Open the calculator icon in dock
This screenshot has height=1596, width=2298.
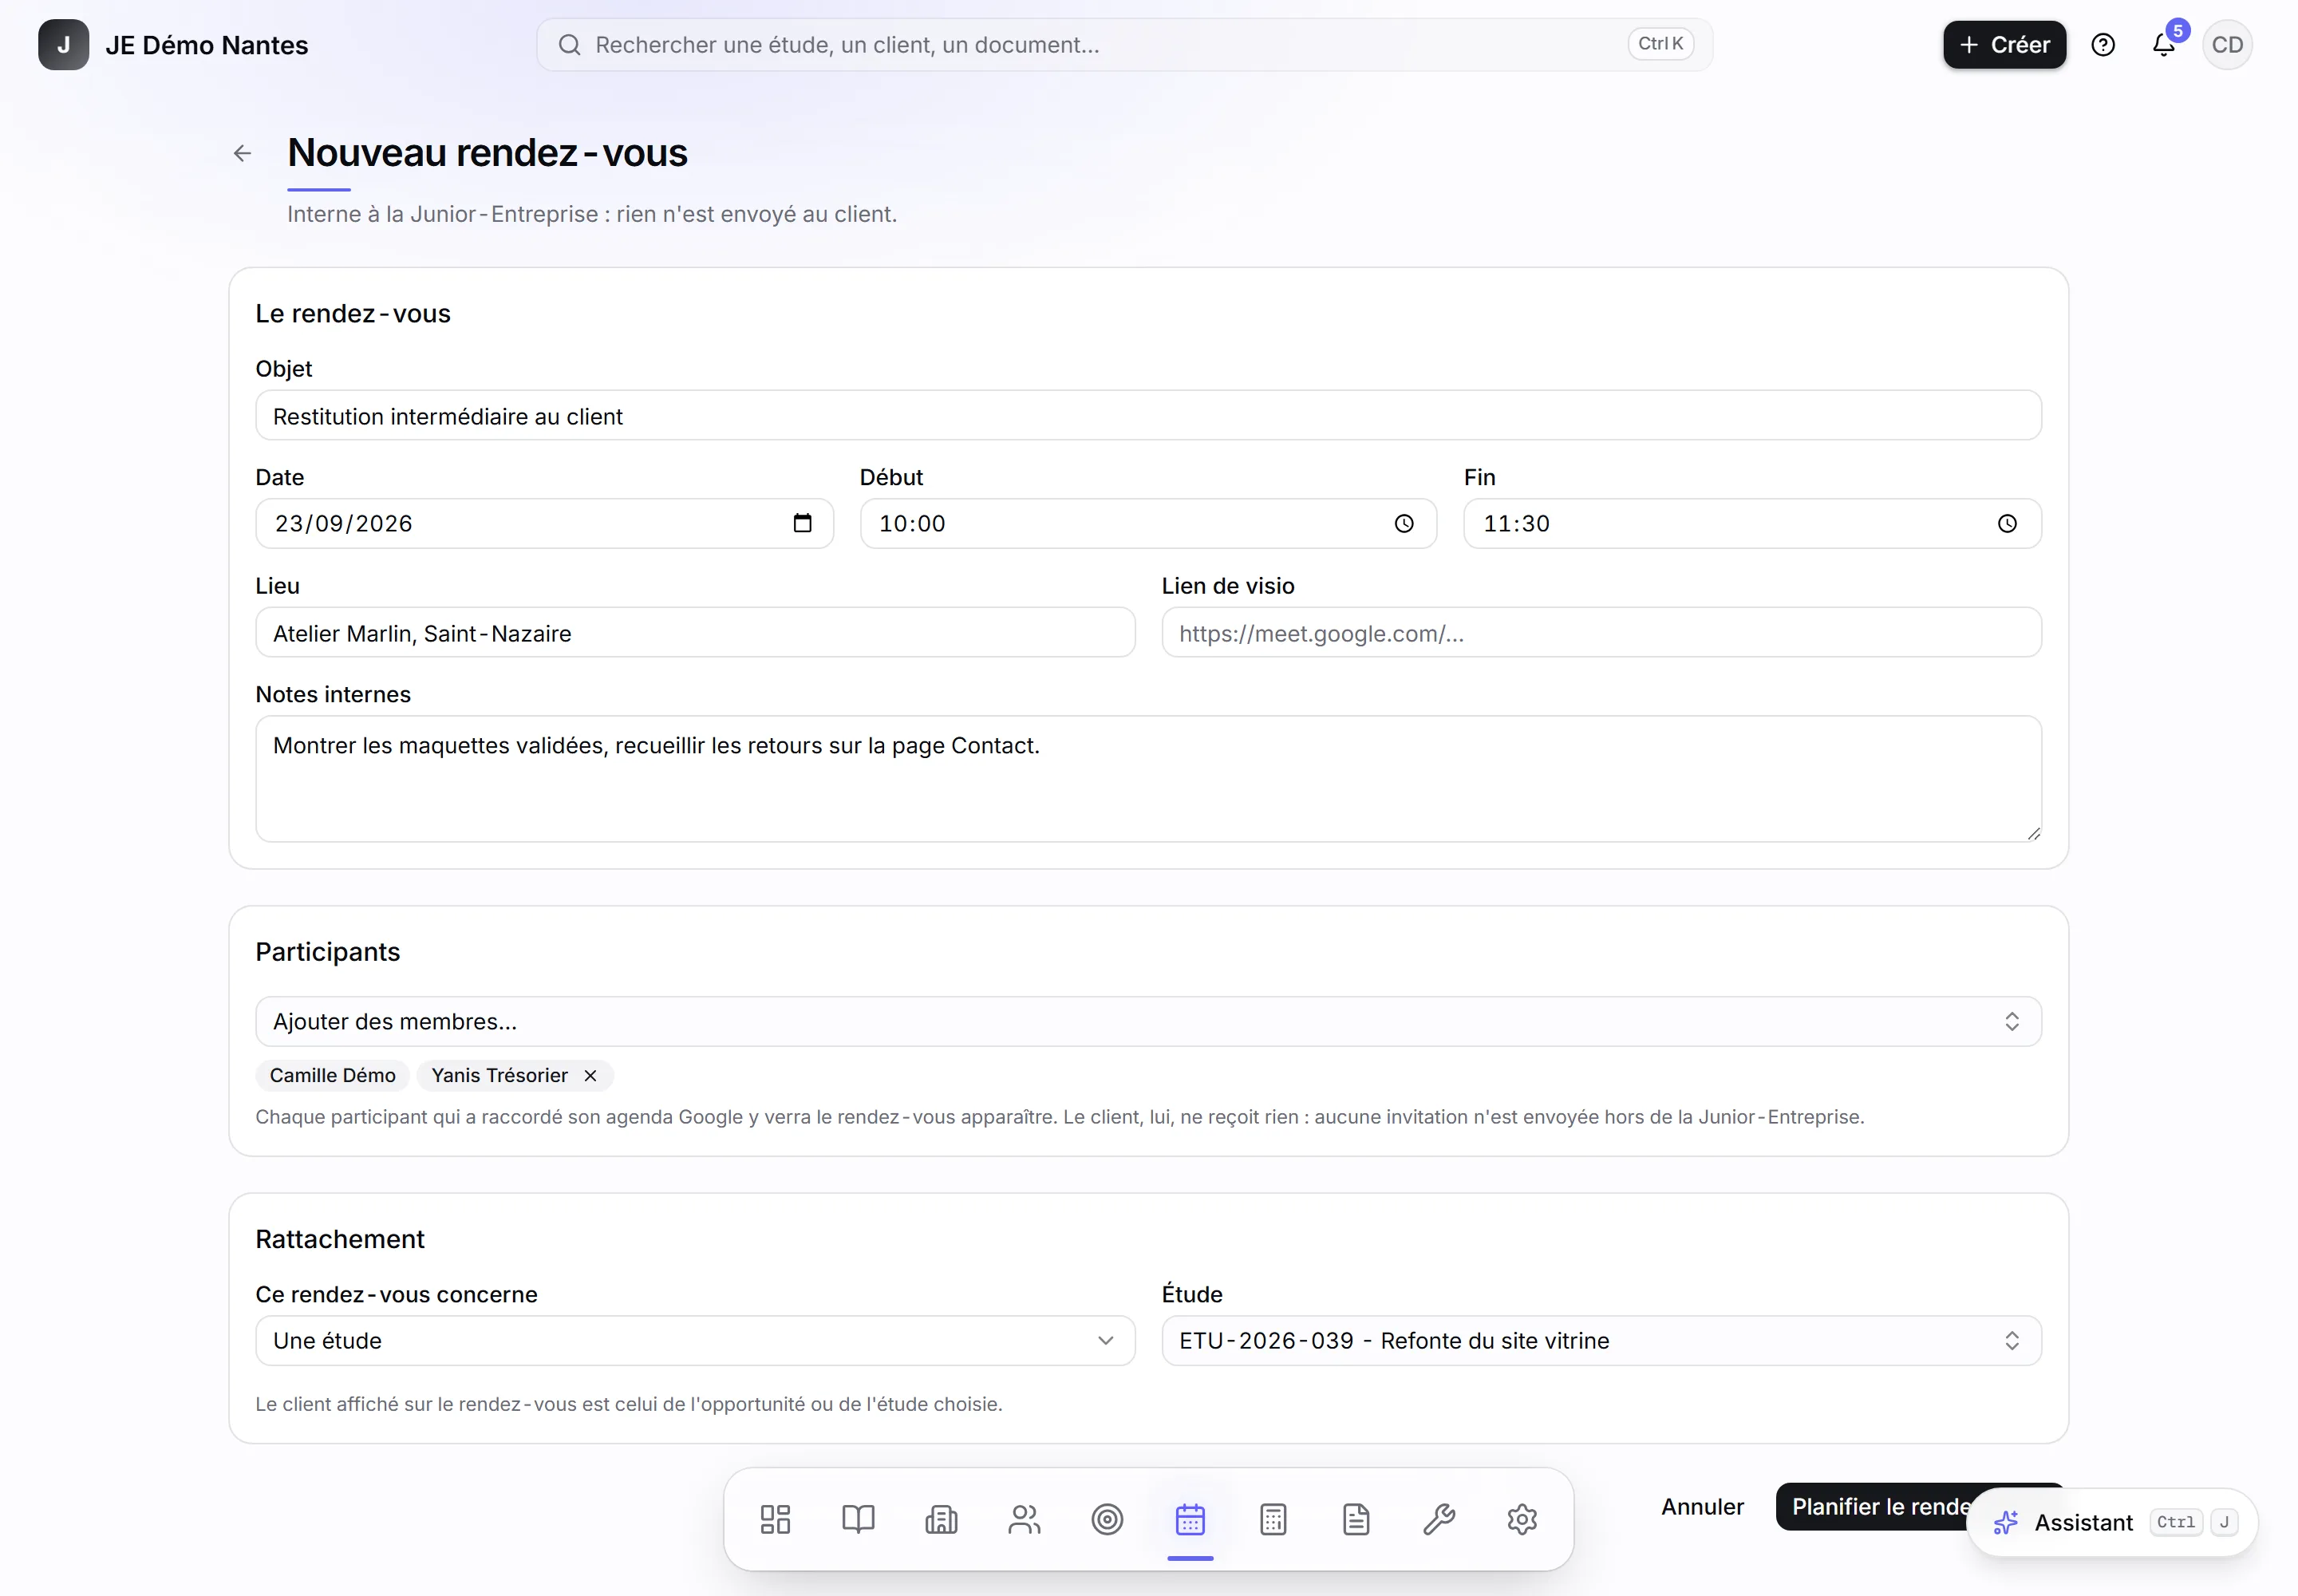(1273, 1520)
